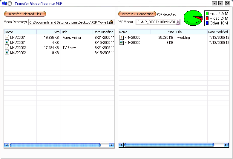The width and height of the screenshot is (233, 159).
Task: Sort PSP list by Date Modified column
Action: pos(218,32)
